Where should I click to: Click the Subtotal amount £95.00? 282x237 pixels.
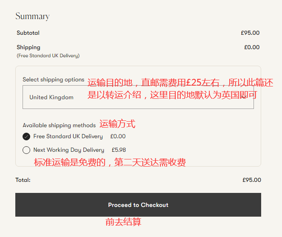pyautogui.click(x=250, y=33)
